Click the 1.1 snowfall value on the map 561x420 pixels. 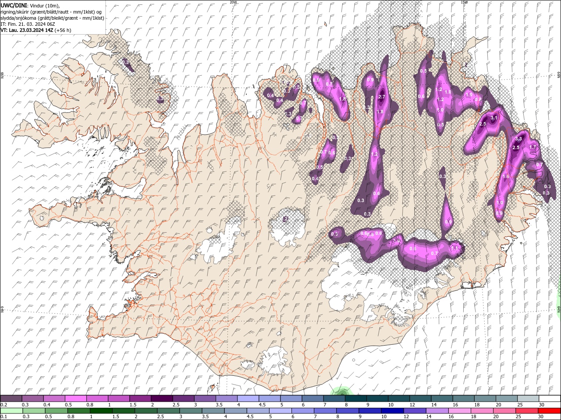click(454, 248)
